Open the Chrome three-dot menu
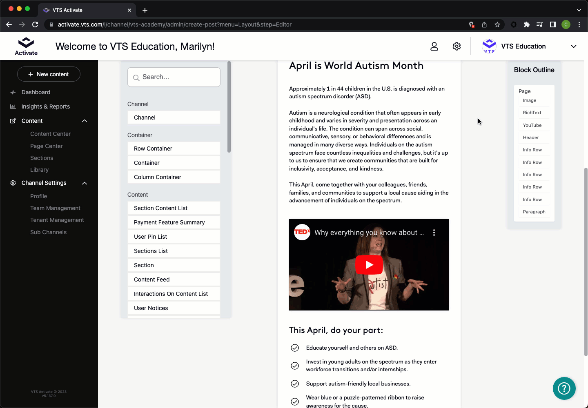Image resolution: width=588 pixels, height=408 pixels. click(x=579, y=24)
